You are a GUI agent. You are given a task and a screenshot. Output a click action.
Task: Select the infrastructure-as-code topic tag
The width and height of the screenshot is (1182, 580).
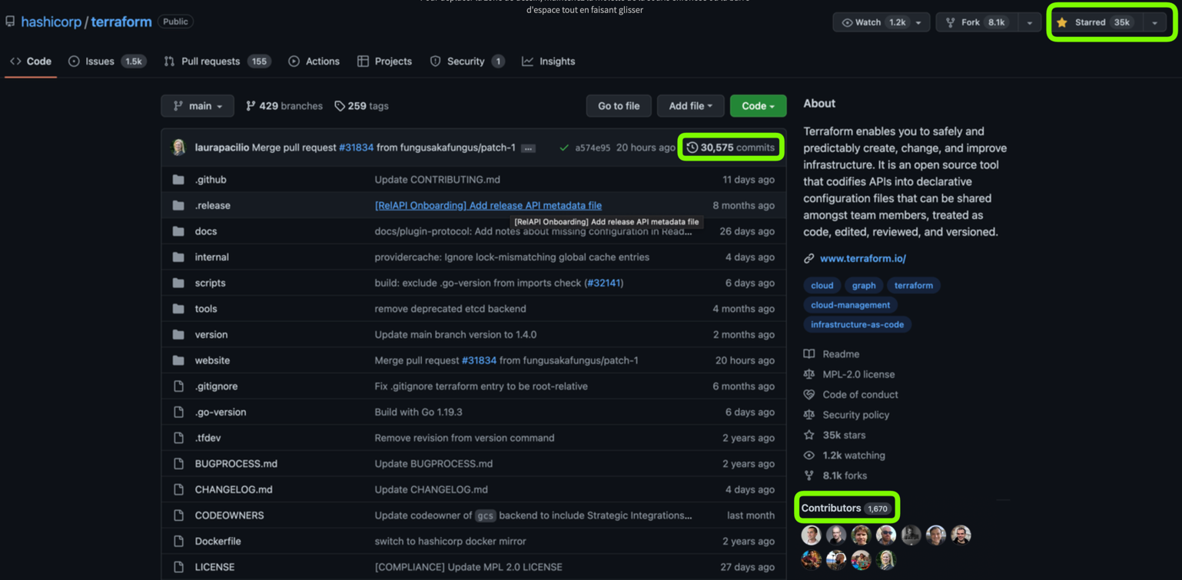(857, 325)
